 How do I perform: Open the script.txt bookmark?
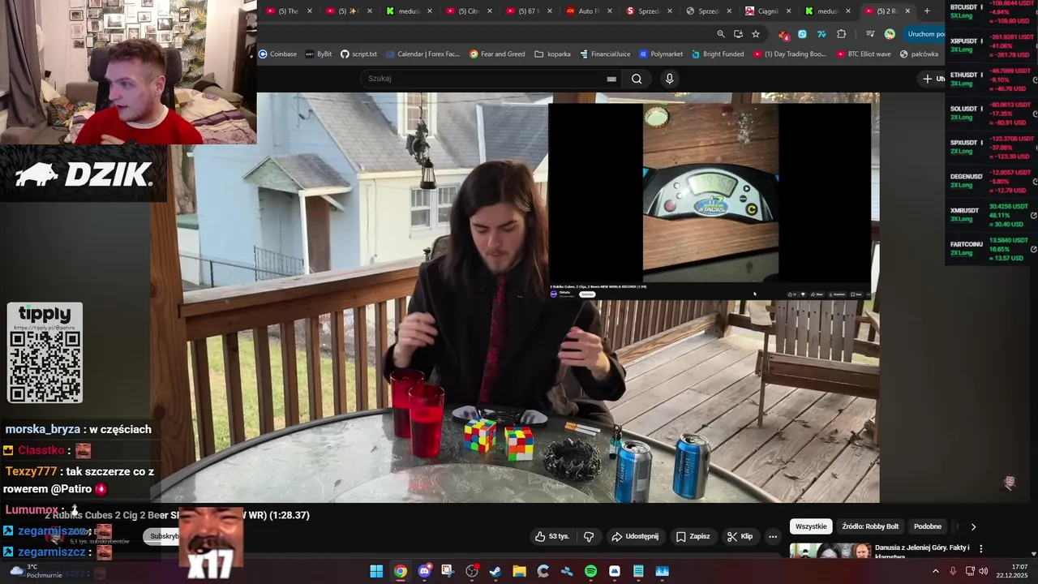pos(358,54)
